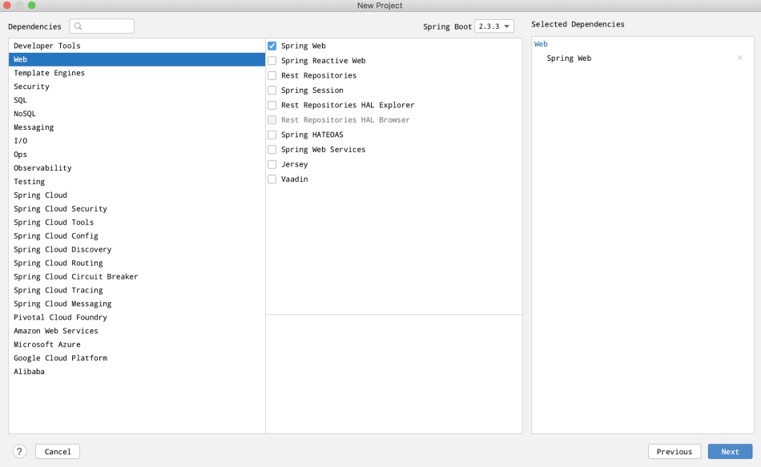
Task: Click the Web group in Selected Dependencies
Action: (541, 44)
